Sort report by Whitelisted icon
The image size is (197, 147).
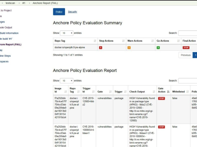tap(187, 92)
